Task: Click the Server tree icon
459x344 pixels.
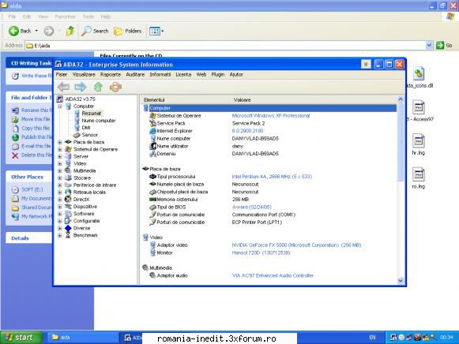Action: [68, 156]
